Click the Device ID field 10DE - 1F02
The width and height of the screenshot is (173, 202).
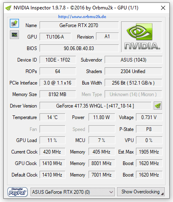(58, 60)
